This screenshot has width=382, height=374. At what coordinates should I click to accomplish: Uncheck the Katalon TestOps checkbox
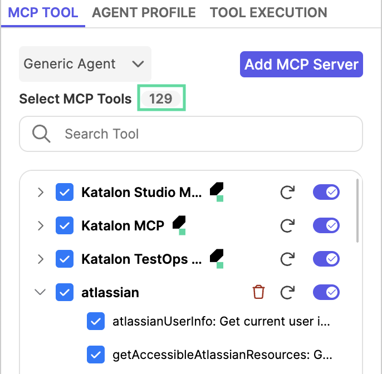65,259
